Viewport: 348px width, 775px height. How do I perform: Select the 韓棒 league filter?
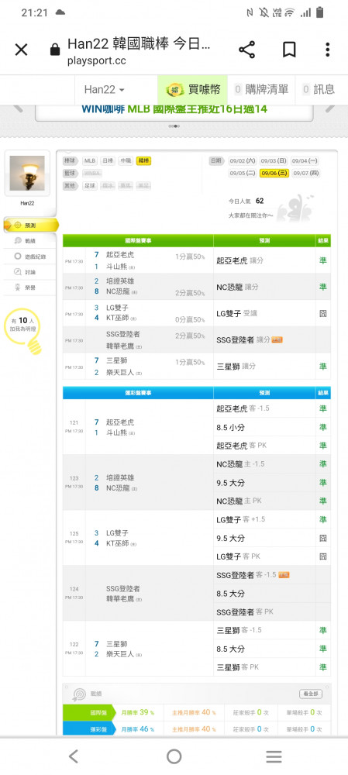144,160
